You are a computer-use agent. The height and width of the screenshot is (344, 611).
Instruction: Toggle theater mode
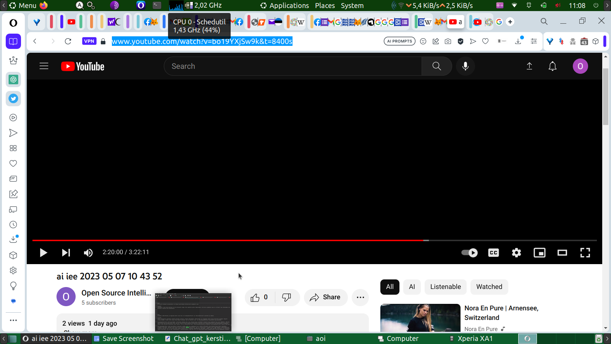tap(562, 253)
